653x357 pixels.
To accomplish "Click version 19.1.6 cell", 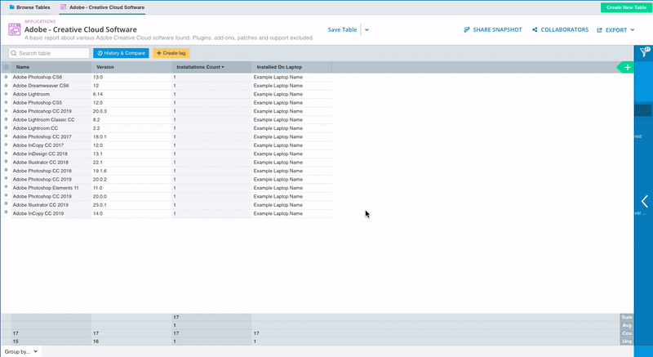I will [x=131, y=171].
